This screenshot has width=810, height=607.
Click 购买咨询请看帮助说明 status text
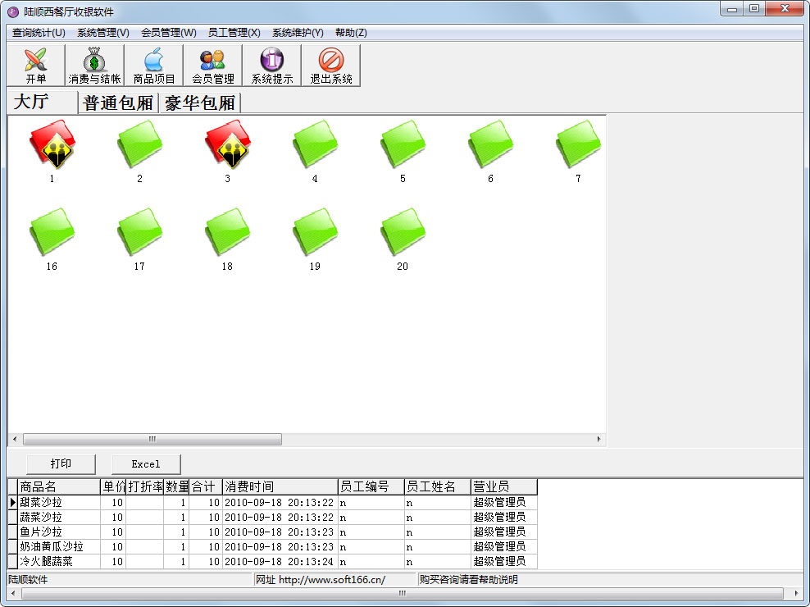tap(468, 580)
